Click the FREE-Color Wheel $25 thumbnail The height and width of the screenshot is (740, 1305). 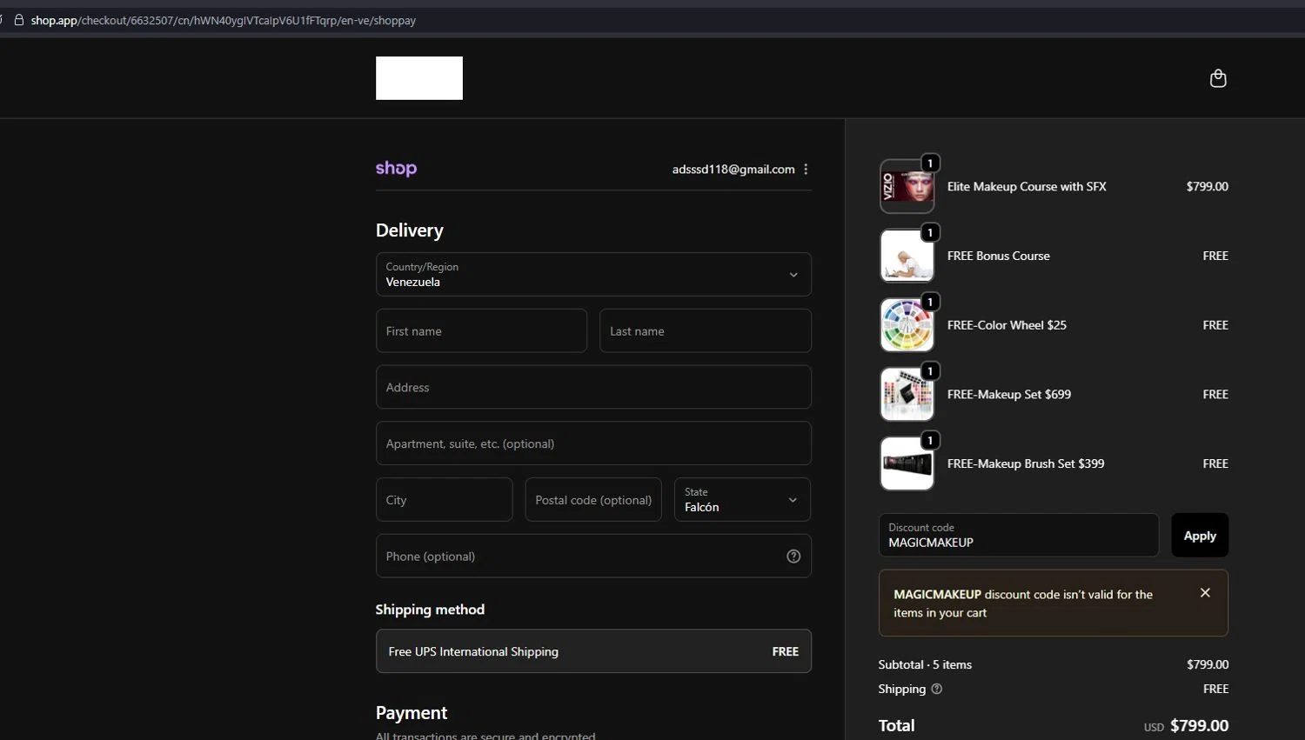pyautogui.click(x=907, y=325)
